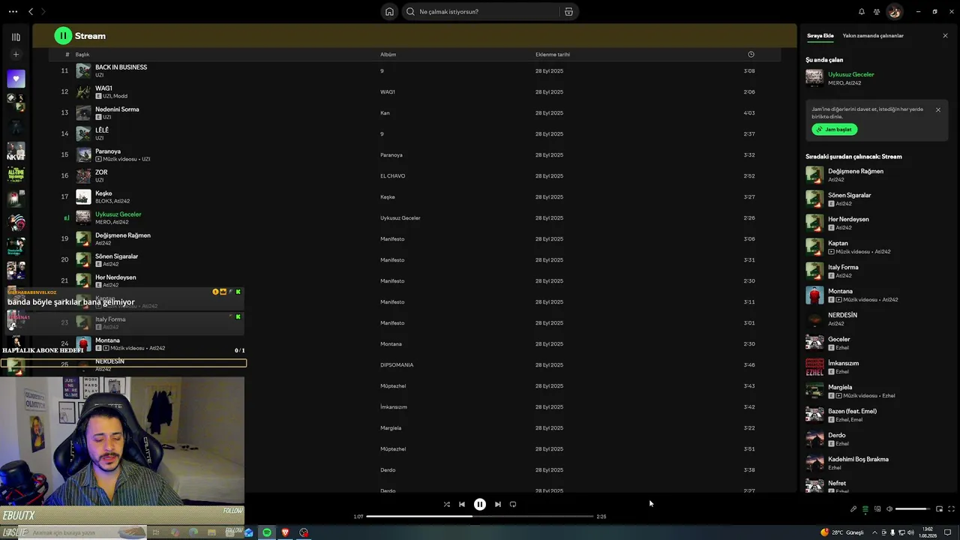960x540 pixels.
Task: Open the Liked Songs purple heart playlist
Action: (16, 79)
